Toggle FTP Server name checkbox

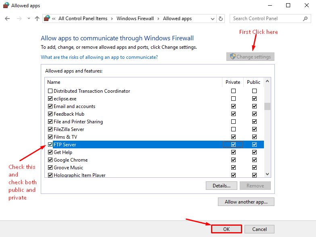[x=50, y=144]
